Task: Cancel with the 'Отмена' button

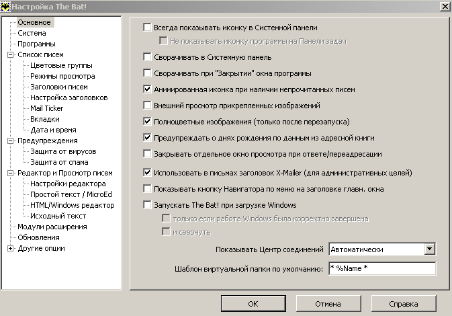Action: pos(328,304)
